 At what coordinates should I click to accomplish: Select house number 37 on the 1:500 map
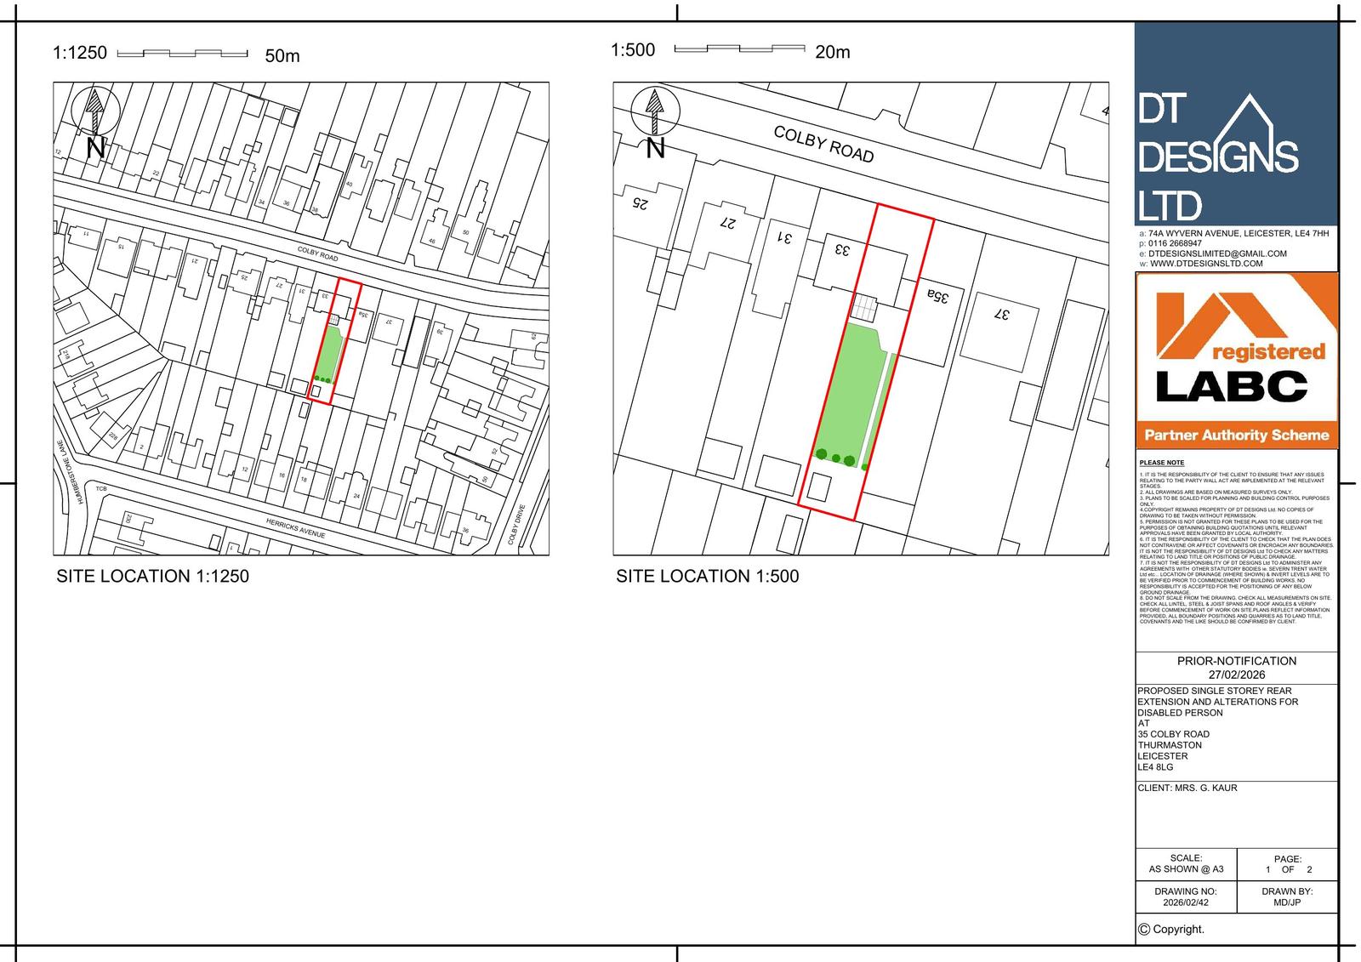pos(1001,315)
